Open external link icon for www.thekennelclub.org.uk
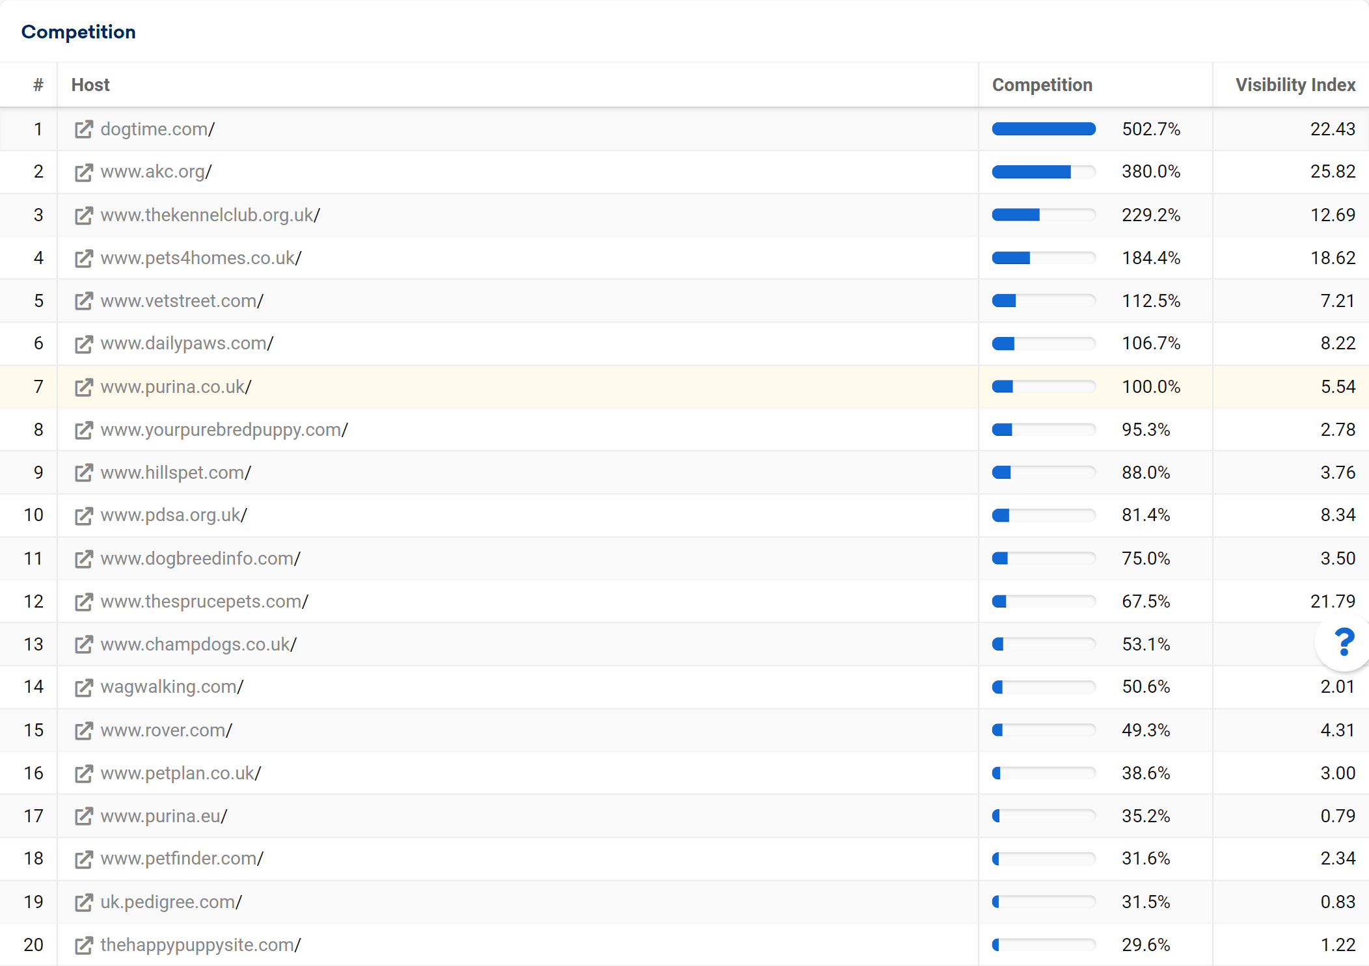This screenshot has width=1369, height=966. click(x=84, y=215)
